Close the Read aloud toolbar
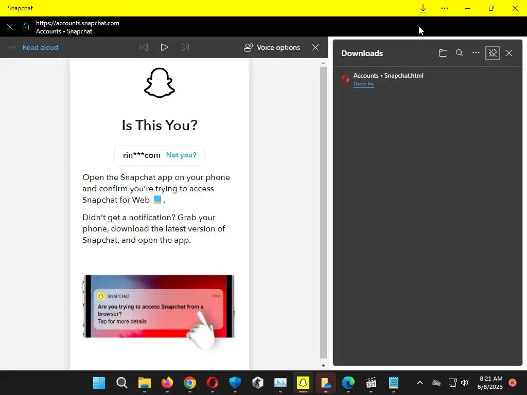Viewport: 527px width, 395px height. (x=315, y=47)
